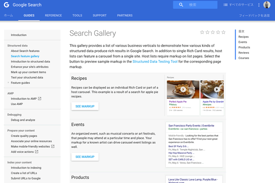275x183 pixels.
Task: Open Structured Data Testing Tool link
Action: coord(155,61)
